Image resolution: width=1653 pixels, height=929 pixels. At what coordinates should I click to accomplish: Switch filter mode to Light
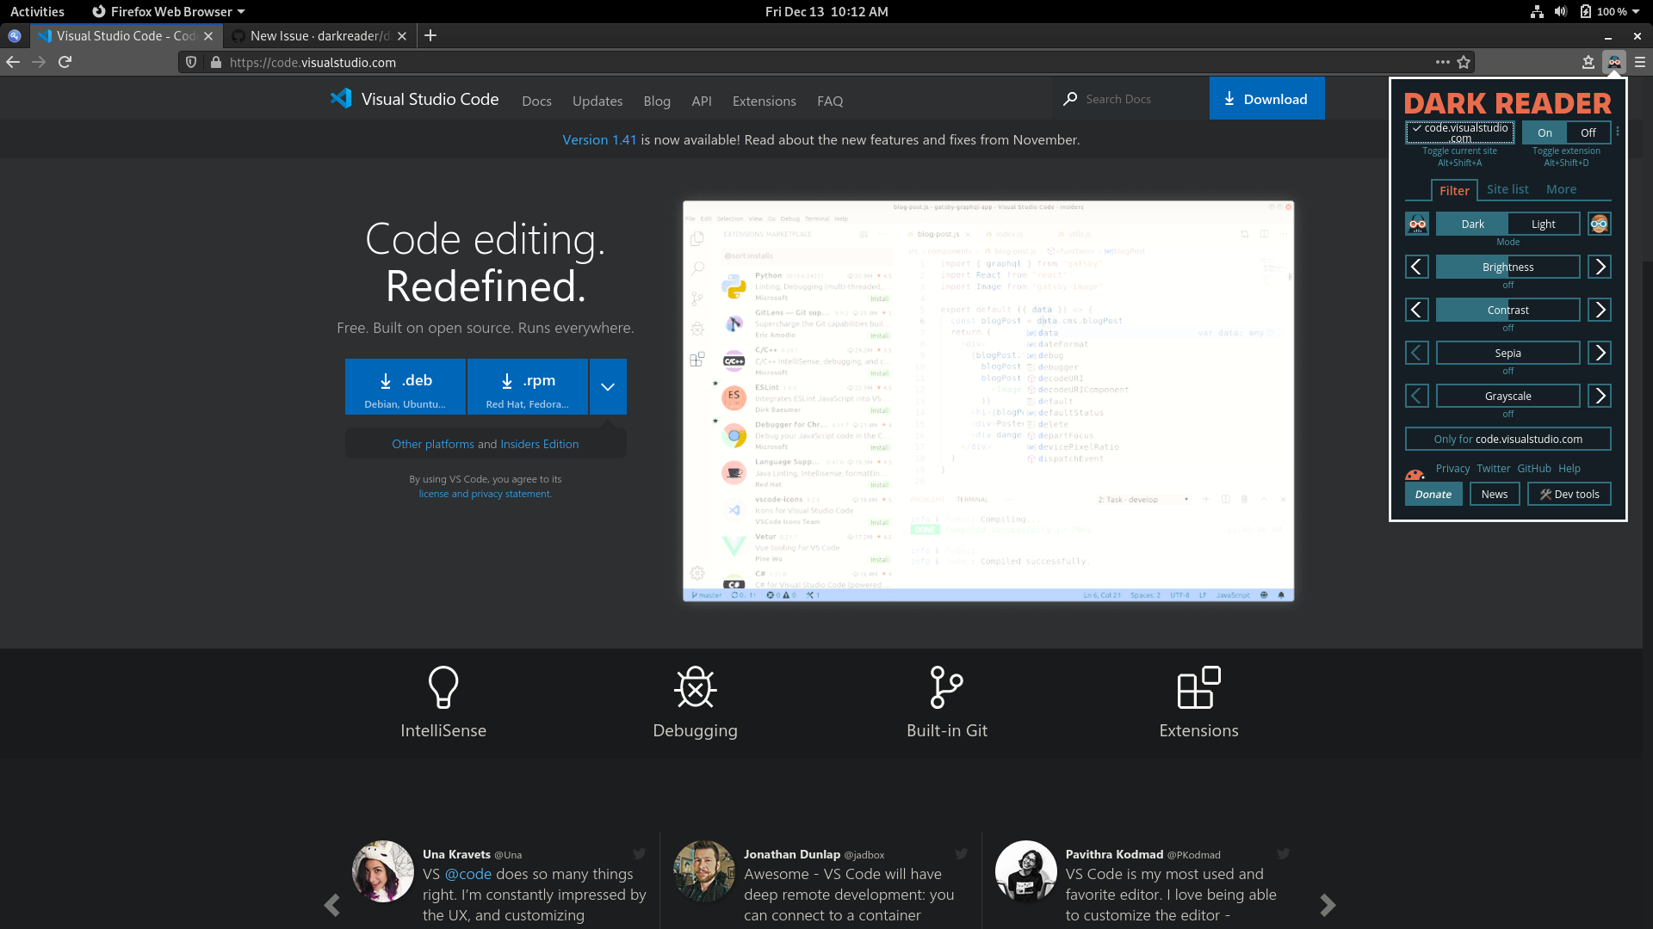1544,224
